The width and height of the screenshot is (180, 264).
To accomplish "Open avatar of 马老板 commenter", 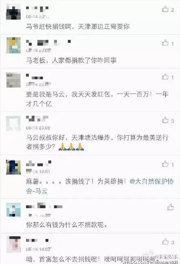I will click(x=13, y=46).
